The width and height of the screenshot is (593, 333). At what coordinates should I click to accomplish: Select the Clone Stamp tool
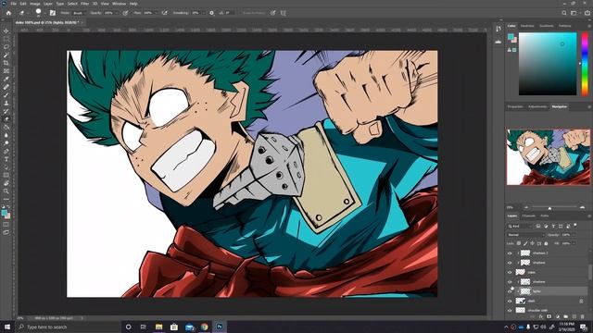pos(6,103)
